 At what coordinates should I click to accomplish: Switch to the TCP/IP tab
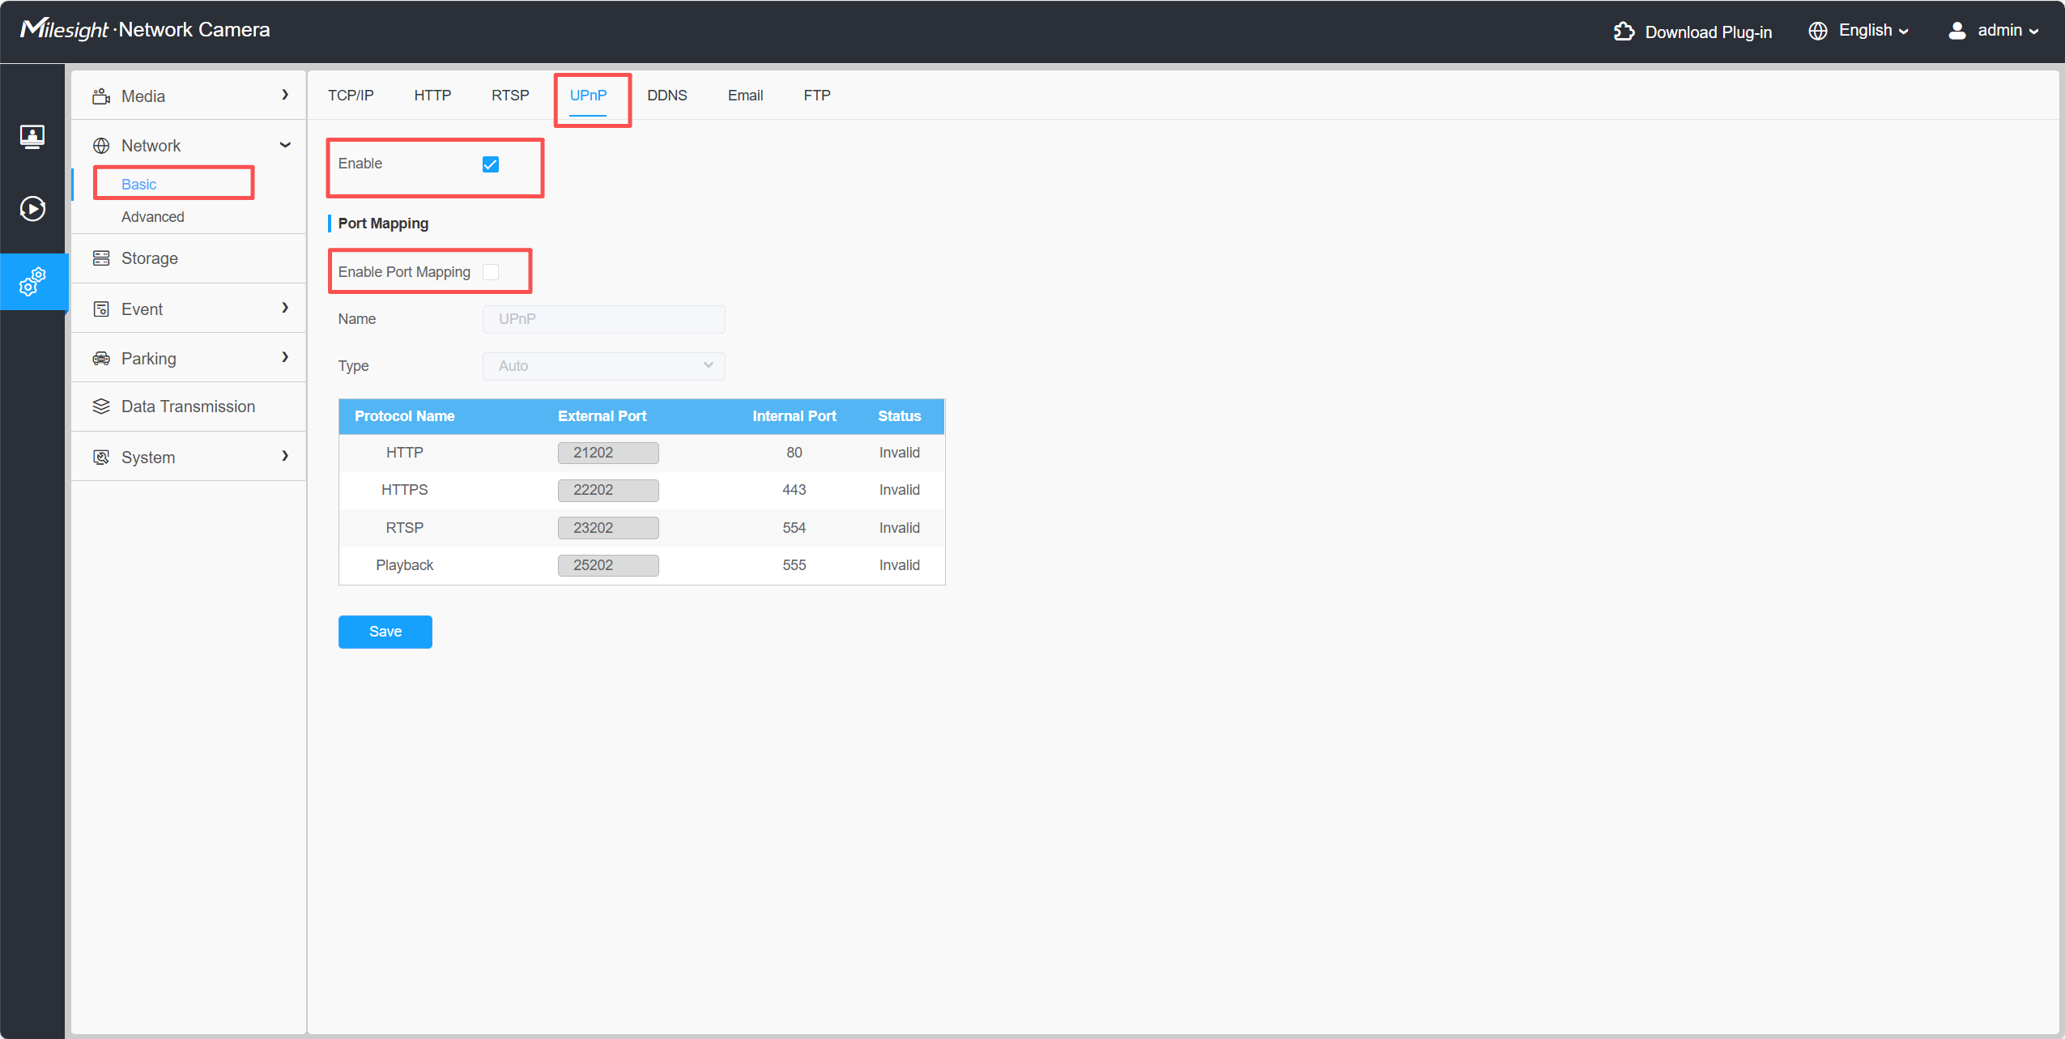tap(351, 96)
